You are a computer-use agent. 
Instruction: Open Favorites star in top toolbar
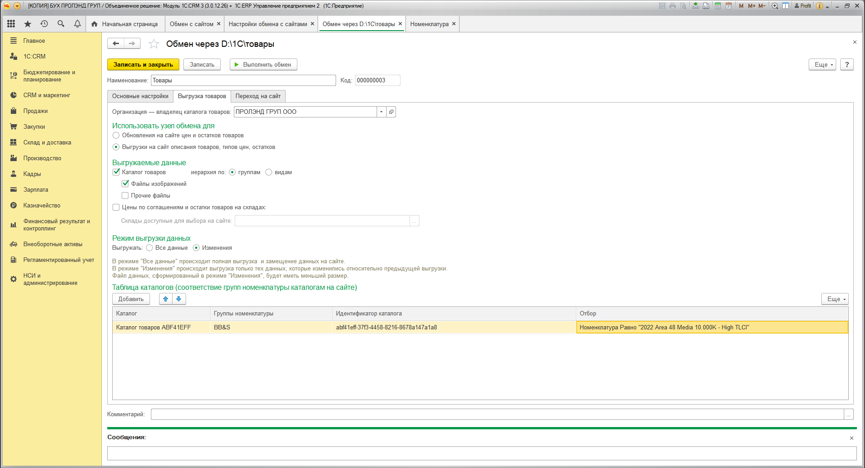click(x=27, y=24)
